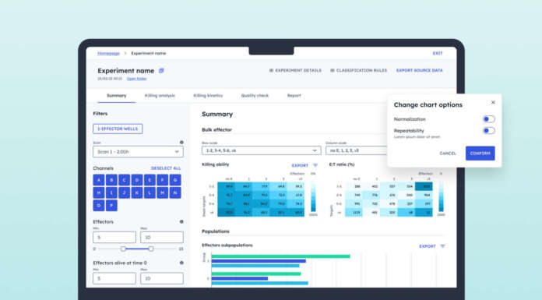Click the EXIT button
The height and width of the screenshot is (300, 542).
(x=438, y=53)
